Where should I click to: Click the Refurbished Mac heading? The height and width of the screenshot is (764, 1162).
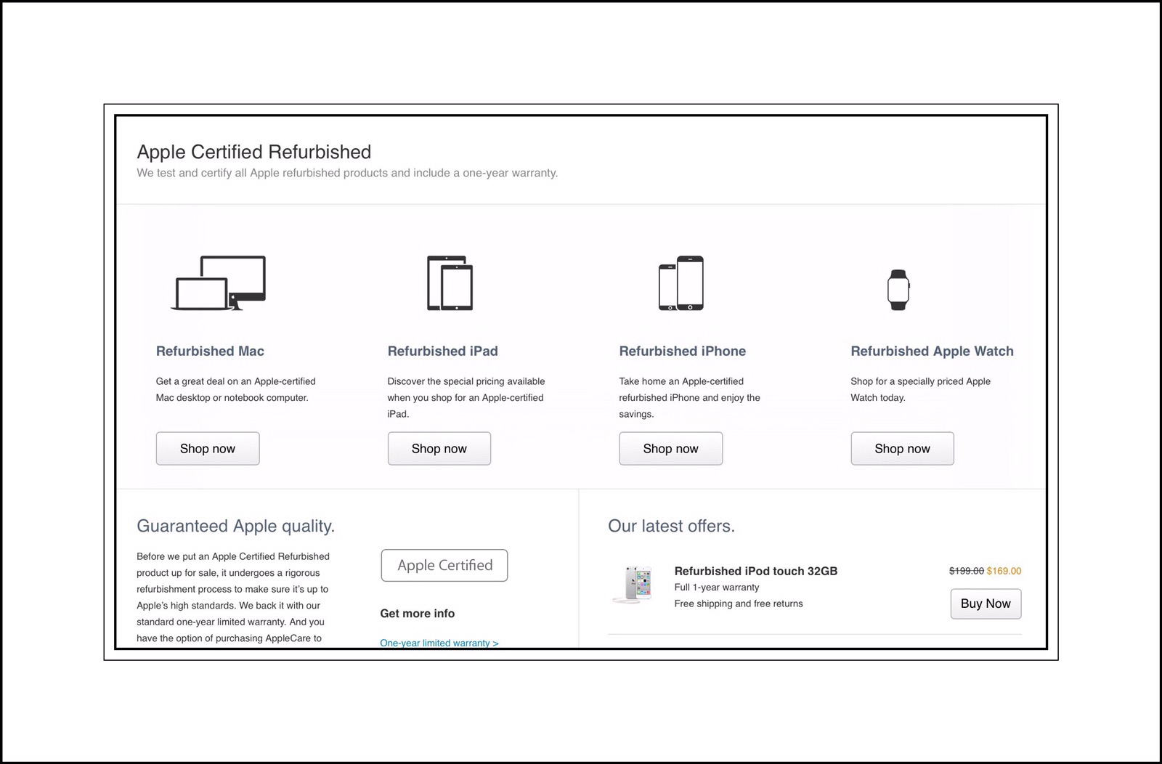click(210, 351)
